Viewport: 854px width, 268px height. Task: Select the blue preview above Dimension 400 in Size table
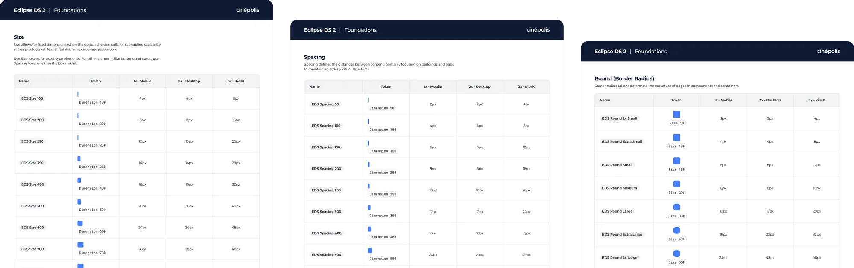tap(79, 180)
